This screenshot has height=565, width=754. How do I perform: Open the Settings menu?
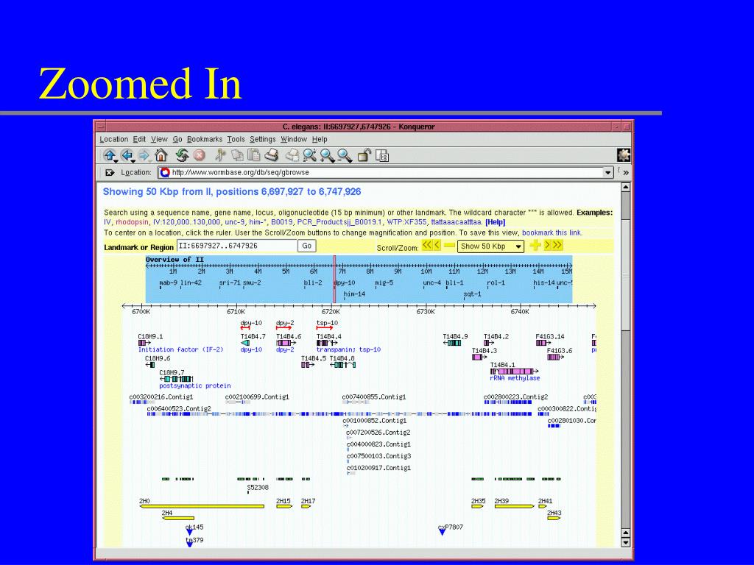[x=263, y=139]
